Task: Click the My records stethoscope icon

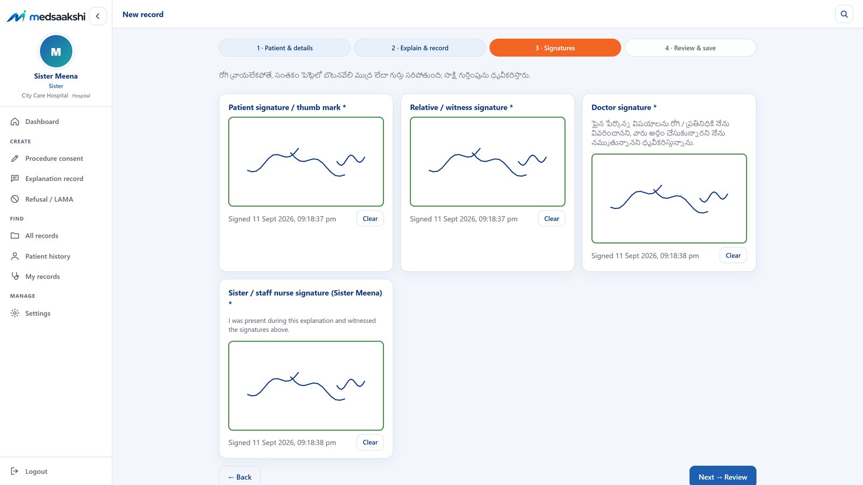Action: 15,276
